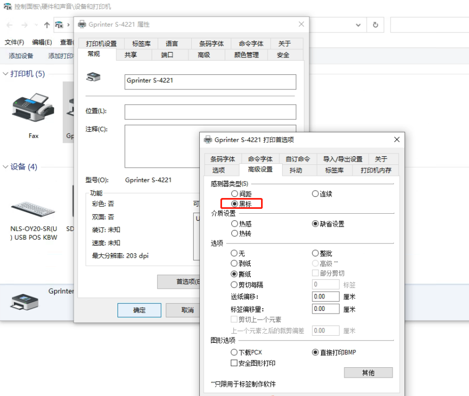Click 取消 in the properties dialog
Viewport: 469px width, 396px height.
point(183,310)
